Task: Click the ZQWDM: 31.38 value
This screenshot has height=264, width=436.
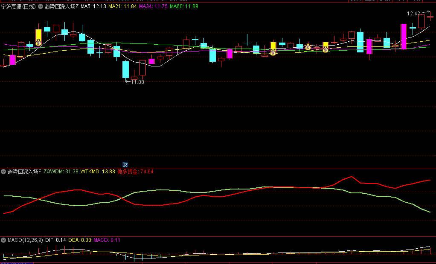Action: (61, 172)
